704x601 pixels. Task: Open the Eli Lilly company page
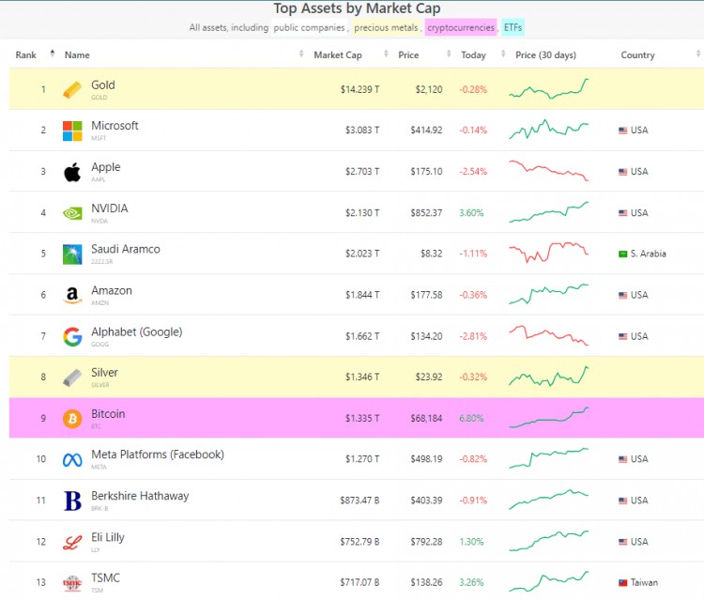(x=108, y=537)
